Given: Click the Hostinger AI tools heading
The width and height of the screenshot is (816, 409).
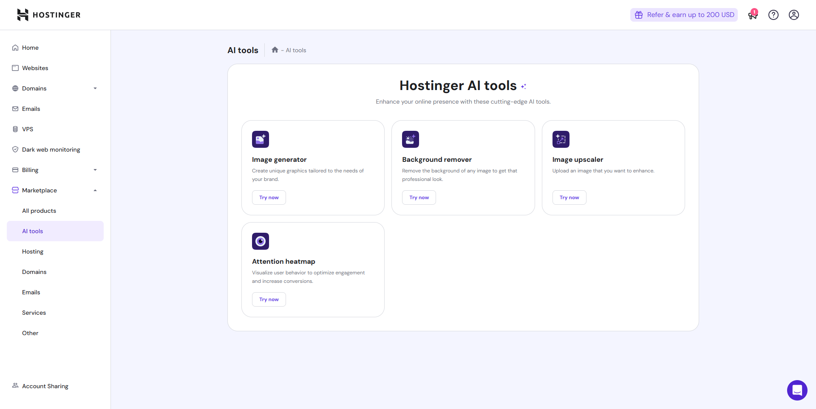Looking at the screenshot, I should pos(458,86).
